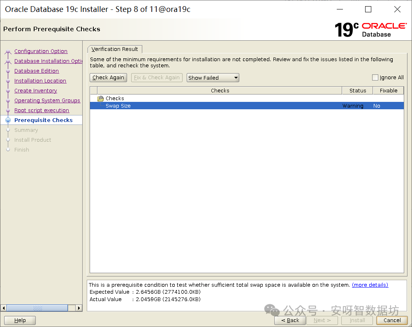The image size is (412, 327).
Task: Open the more details link
Action: pyautogui.click(x=370, y=285)
